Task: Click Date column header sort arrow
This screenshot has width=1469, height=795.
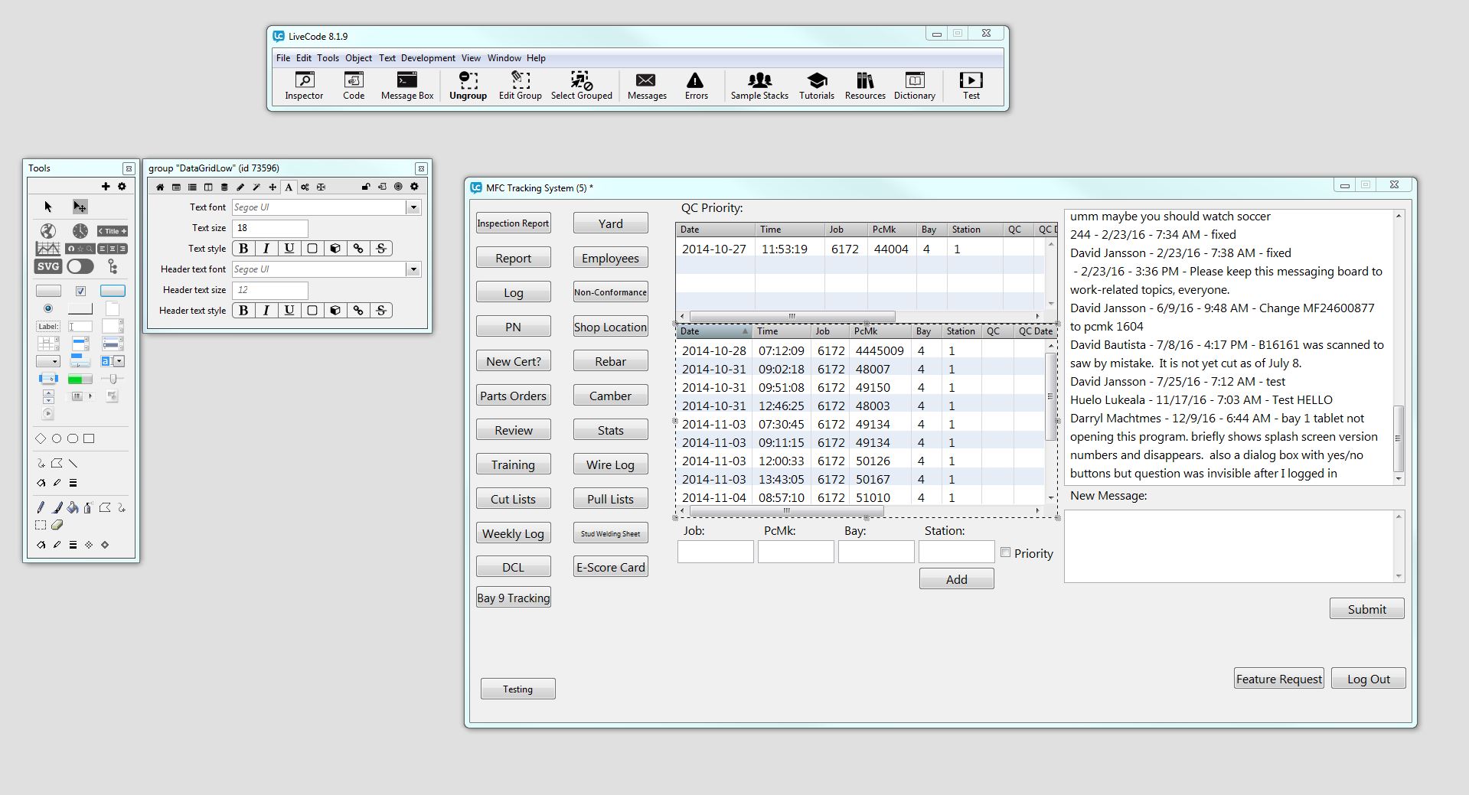Action: (x=745, y=331)
